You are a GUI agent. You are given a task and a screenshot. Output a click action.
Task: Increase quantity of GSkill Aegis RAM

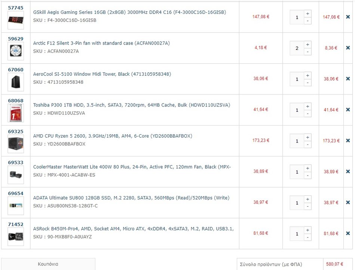(x=307, y=13)
